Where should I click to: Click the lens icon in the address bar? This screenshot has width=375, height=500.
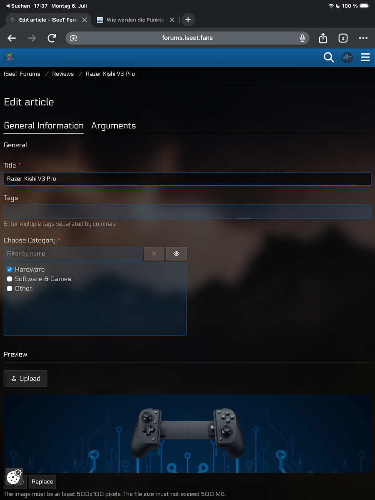coord(73,38)
